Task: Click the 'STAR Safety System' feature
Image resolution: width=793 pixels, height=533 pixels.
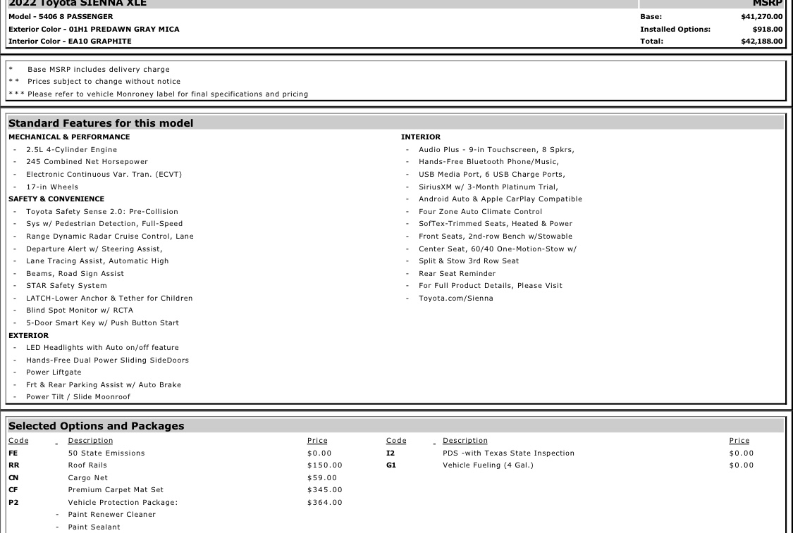Action: (66, 285)
